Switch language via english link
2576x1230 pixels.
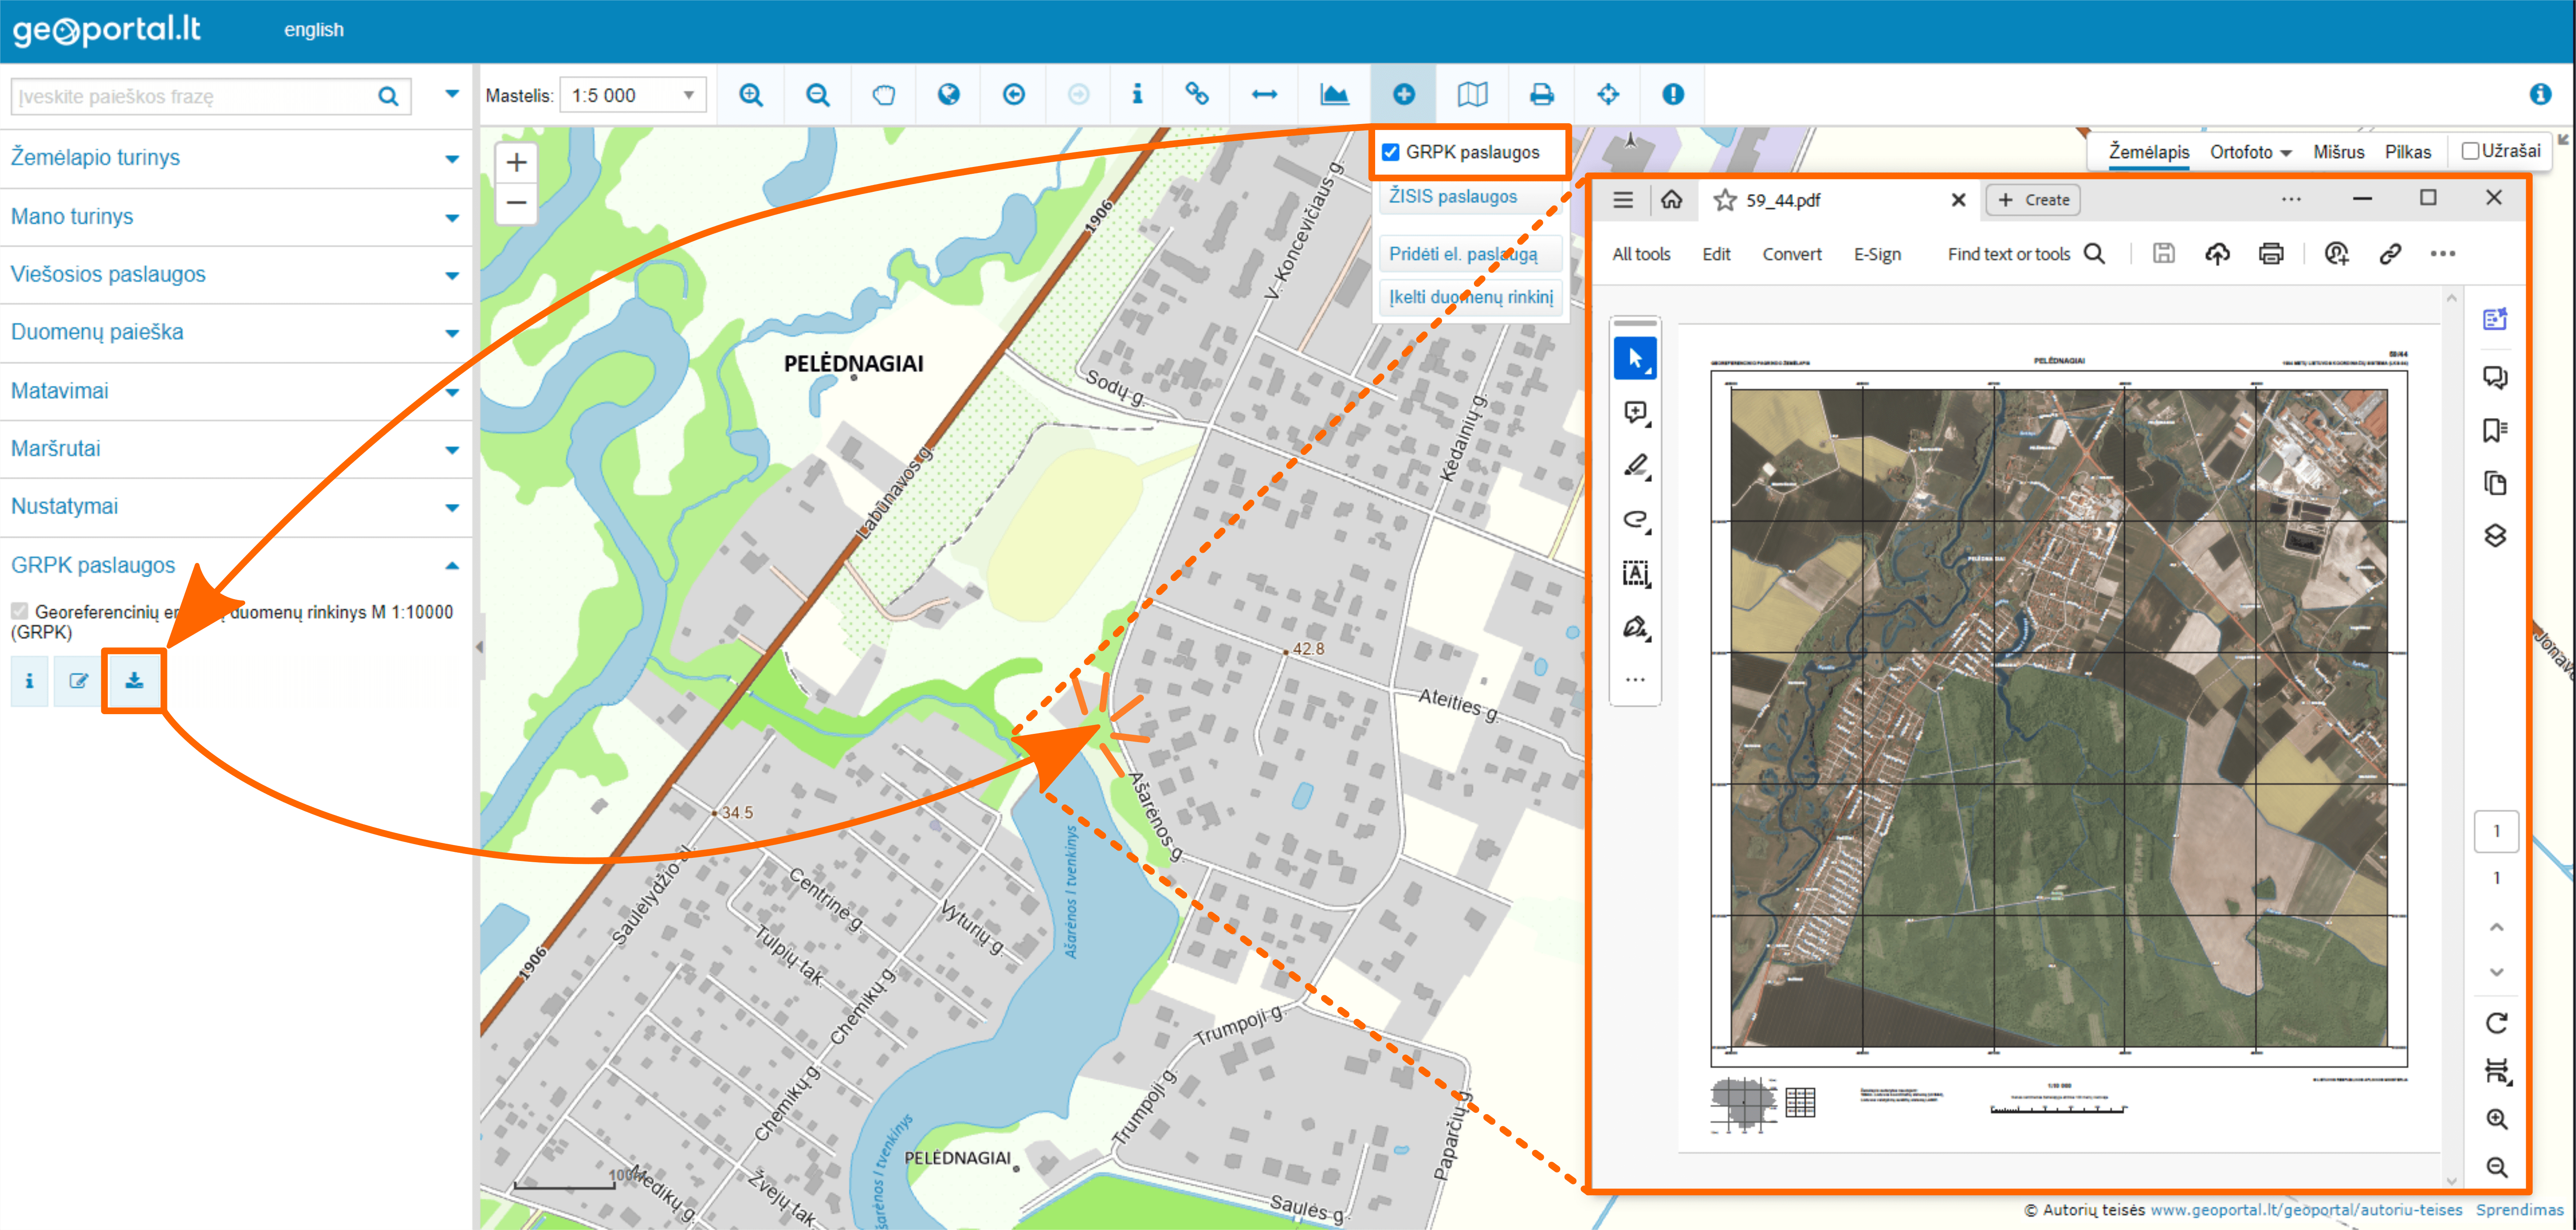(313, 30)
